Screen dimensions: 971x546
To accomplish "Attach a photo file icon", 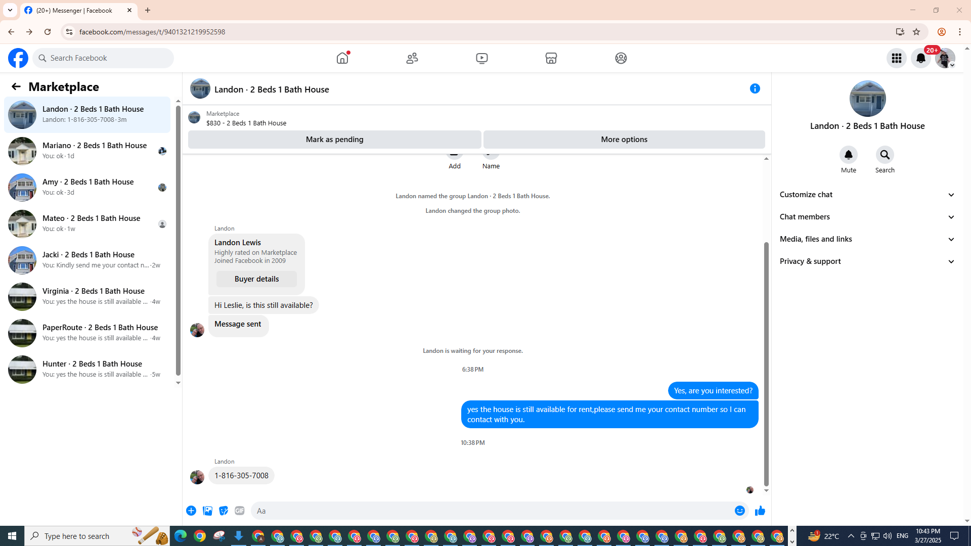I will tap(207, 511).
